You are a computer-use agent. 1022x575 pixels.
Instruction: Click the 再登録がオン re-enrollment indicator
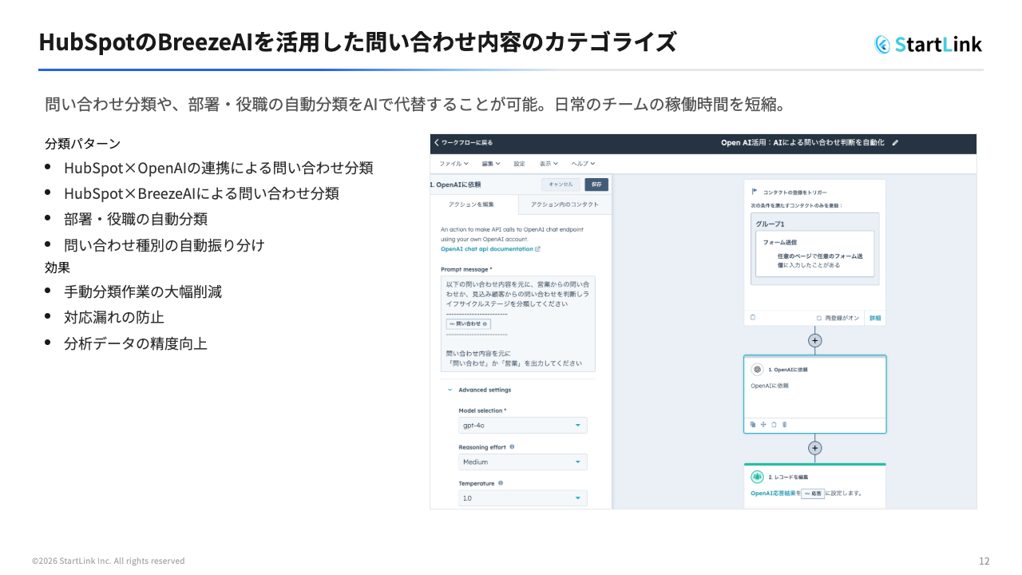click(x=838, y=318)
